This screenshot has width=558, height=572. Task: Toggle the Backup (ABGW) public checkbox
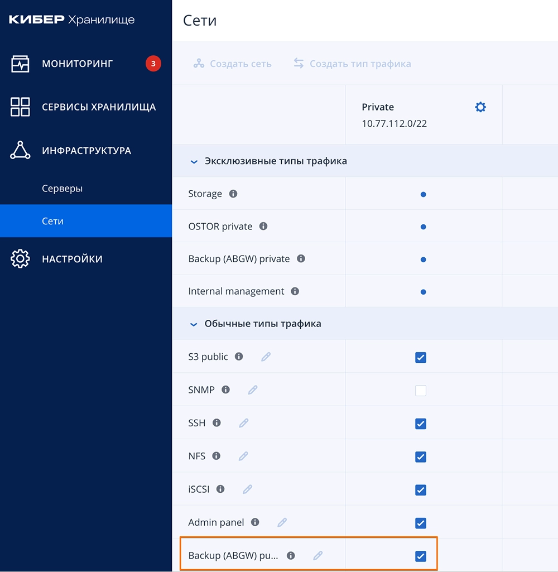[x=421, y=556]
